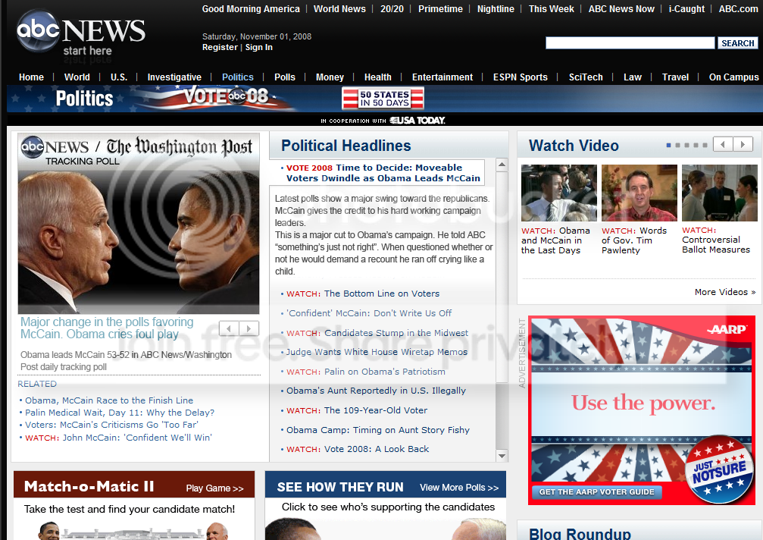The image size is (763, 540).
Task: Click the 50 States in 50 Days badge
Action: [x=383, y=99]
